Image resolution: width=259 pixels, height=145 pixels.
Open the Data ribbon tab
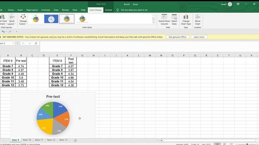coord(56,10)
